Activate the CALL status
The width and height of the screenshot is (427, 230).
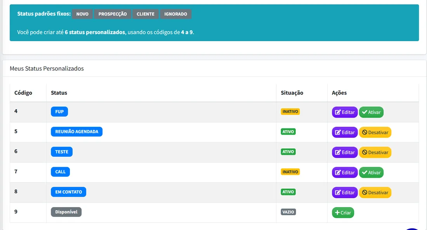point(371,173)
